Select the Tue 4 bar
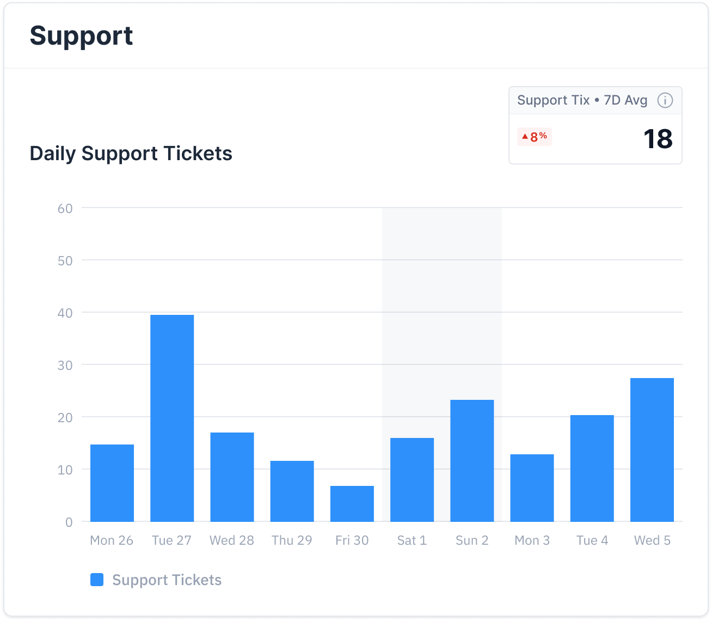 (x=592, y=468)
